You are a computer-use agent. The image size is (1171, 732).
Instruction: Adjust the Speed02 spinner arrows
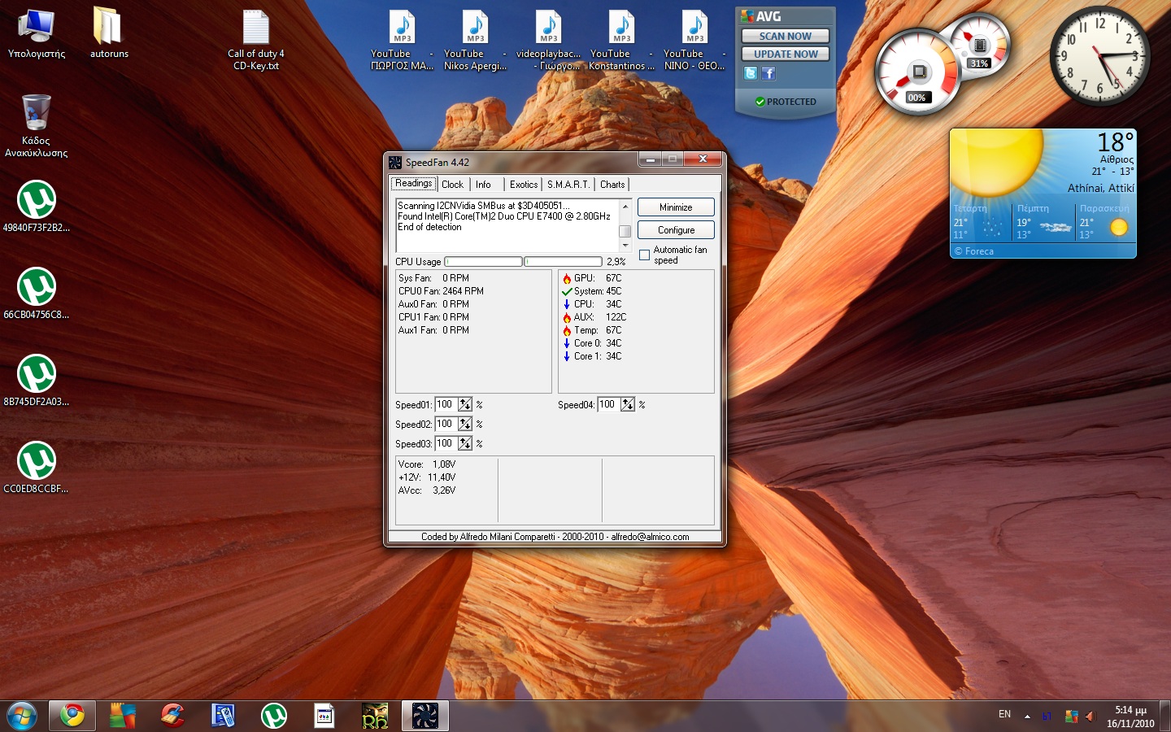[x=465, y=424]
